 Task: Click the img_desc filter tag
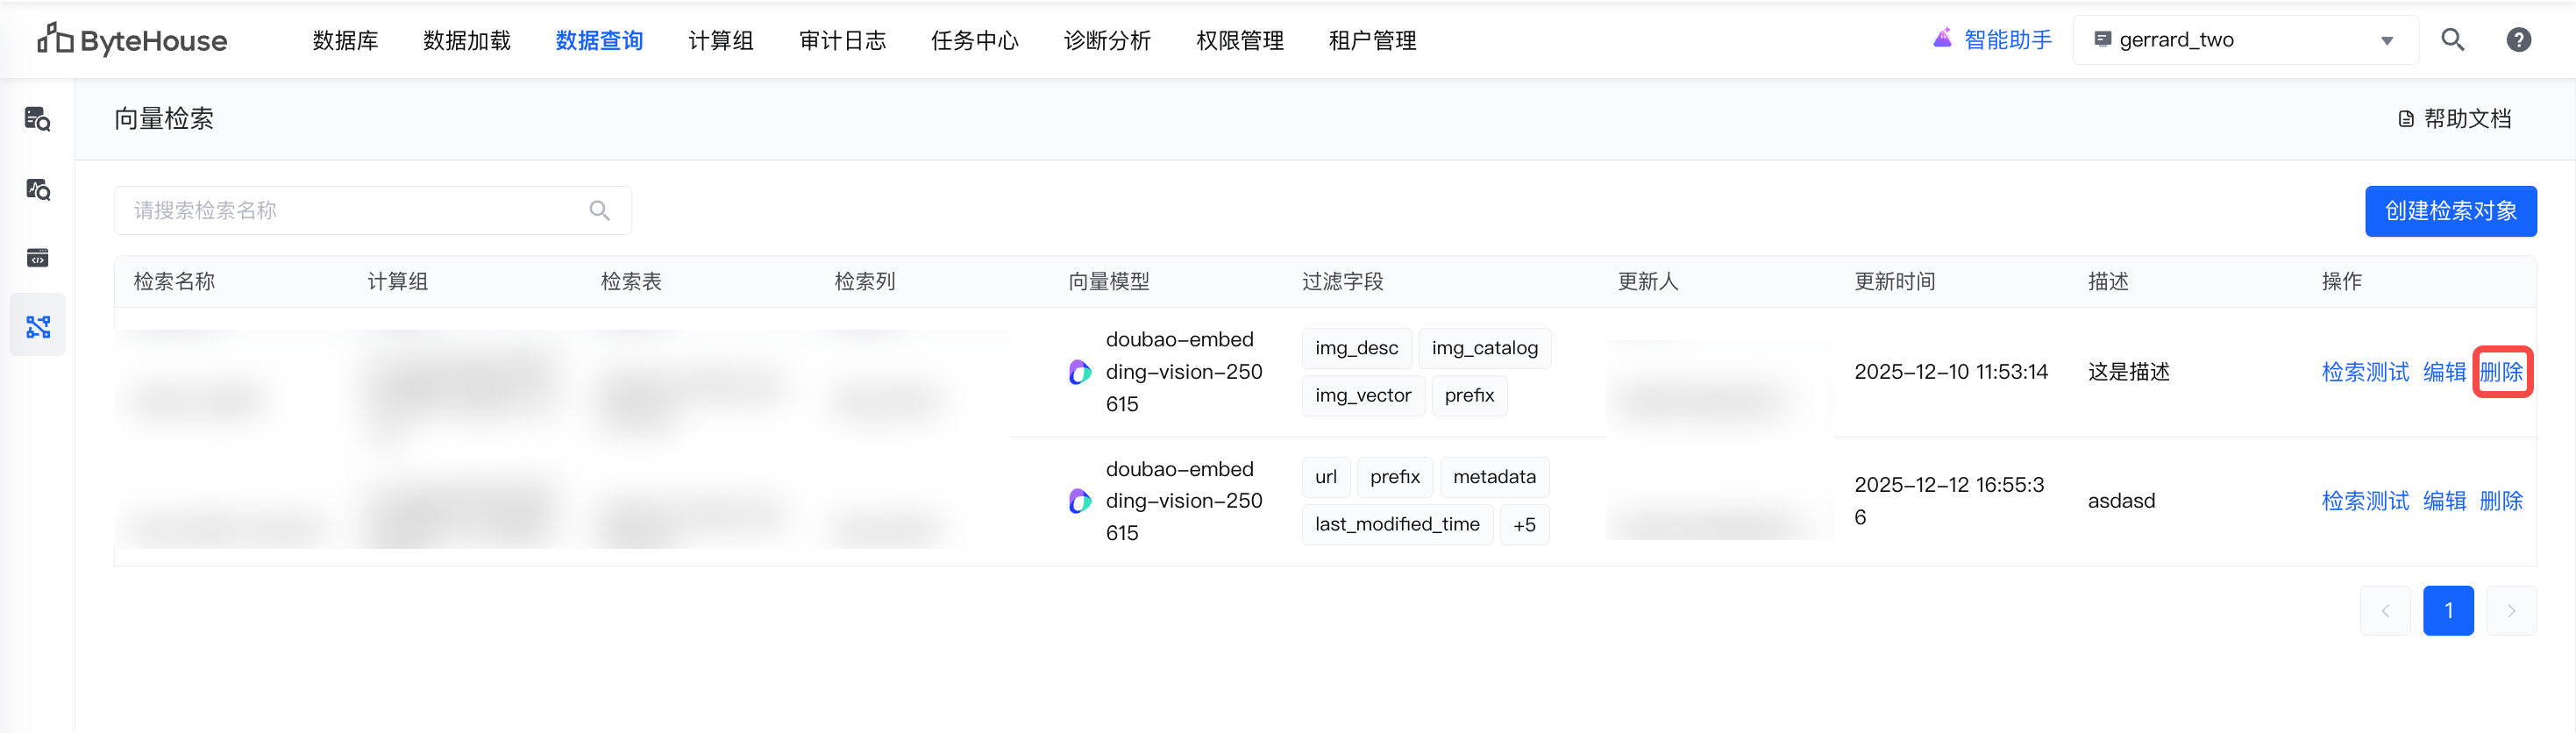(x=1356, y=348)
